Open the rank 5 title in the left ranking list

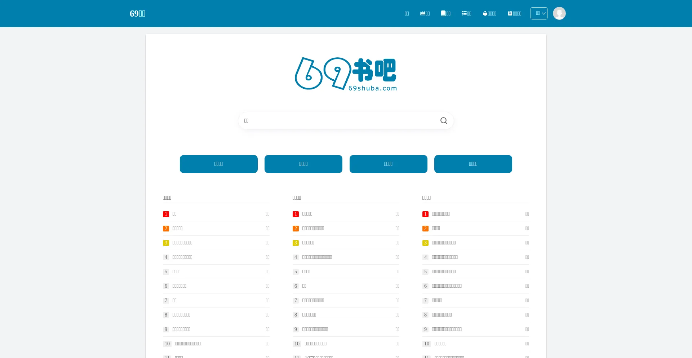(x=176, y=271)
